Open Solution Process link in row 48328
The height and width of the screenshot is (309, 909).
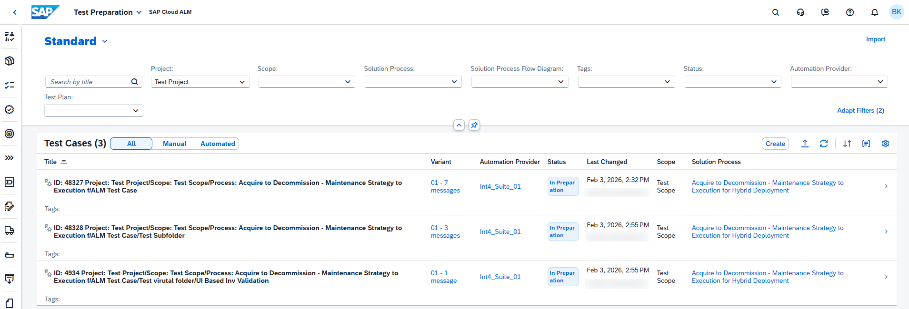768,232
